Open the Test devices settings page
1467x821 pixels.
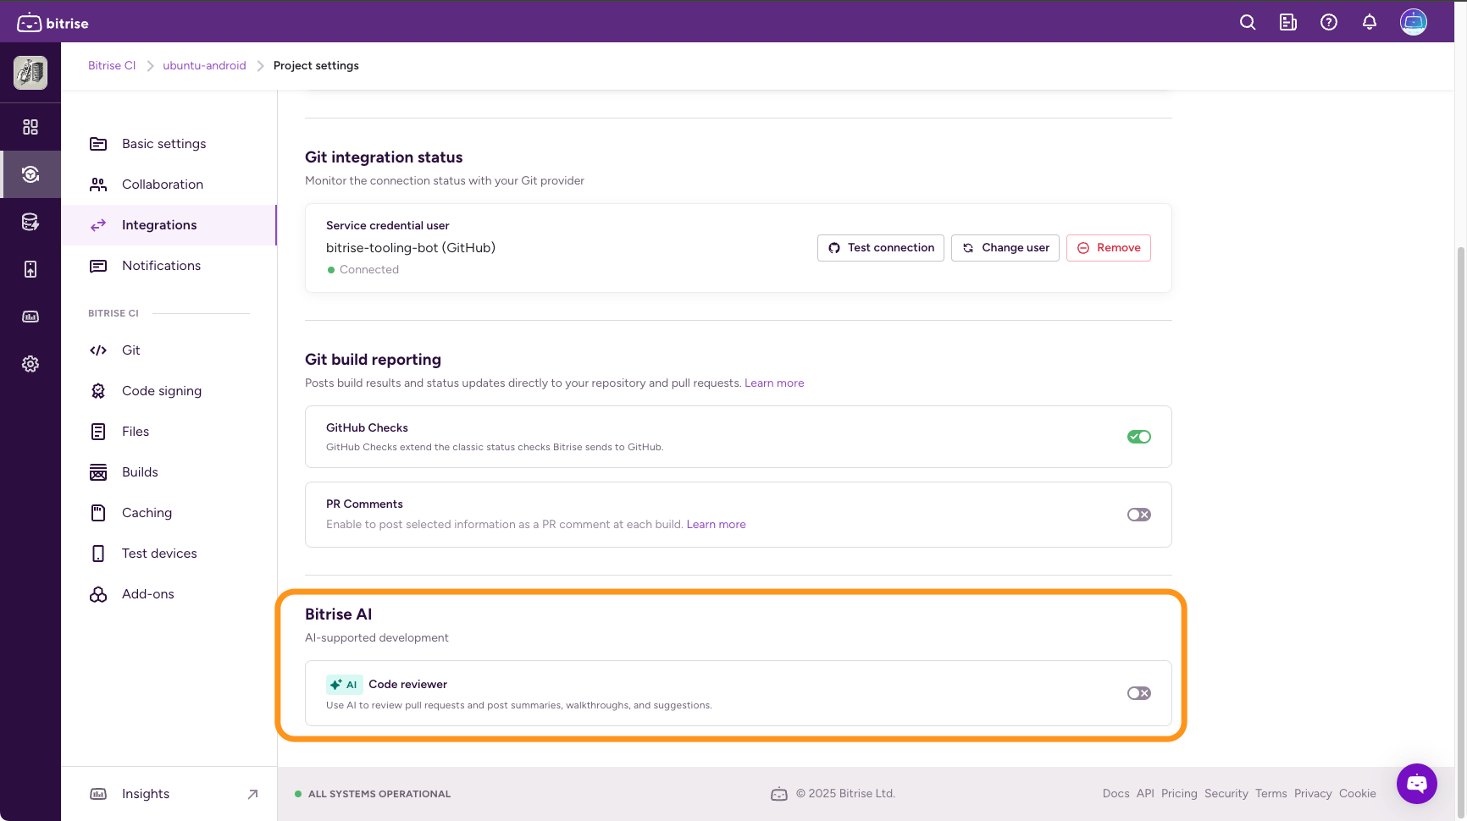(x=159, y=554)
